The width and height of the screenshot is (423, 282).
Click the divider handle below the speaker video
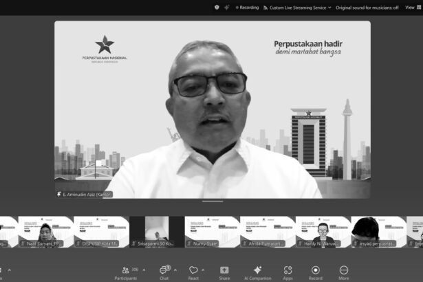tap(212, 202)
